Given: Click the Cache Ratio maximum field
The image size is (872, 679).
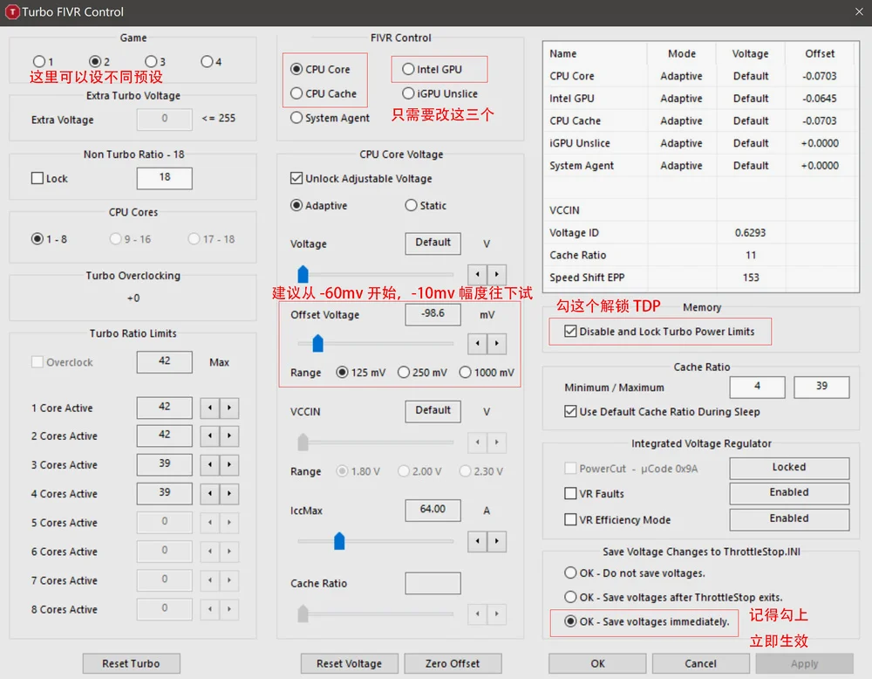Looking at the screenshot, I should pos(821,387).
